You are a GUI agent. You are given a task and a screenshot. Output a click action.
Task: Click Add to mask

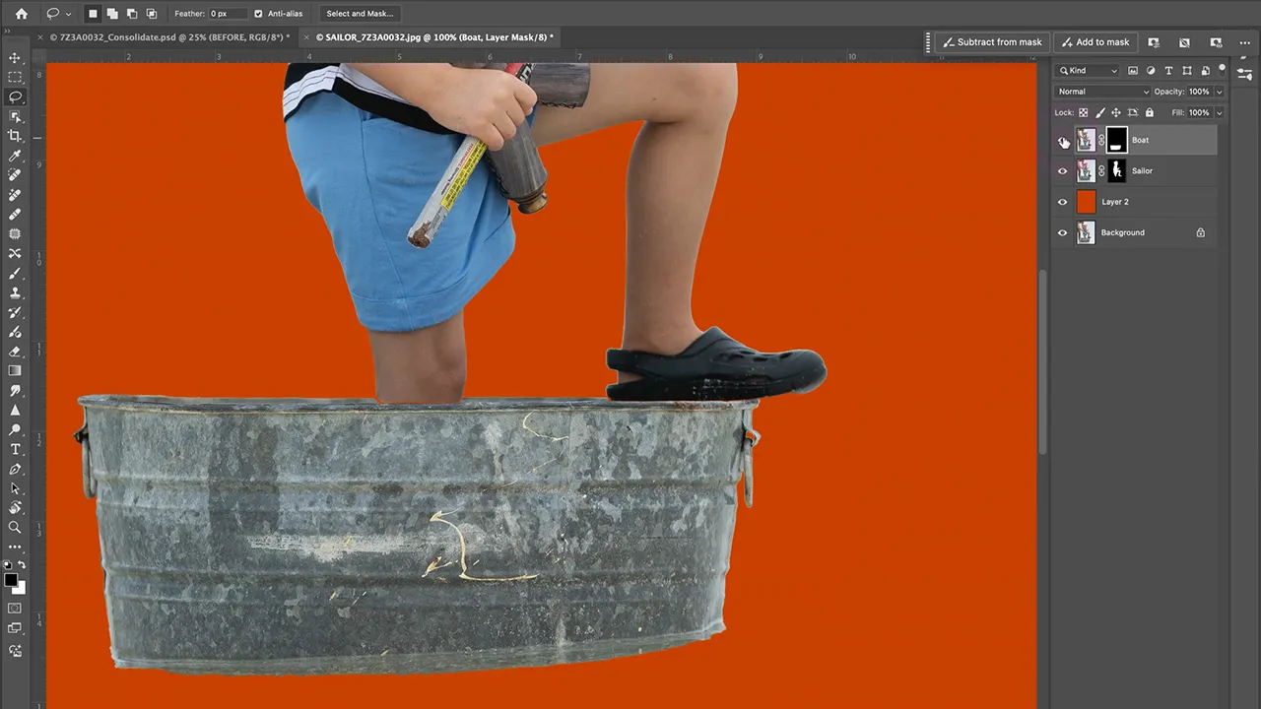1095,42
